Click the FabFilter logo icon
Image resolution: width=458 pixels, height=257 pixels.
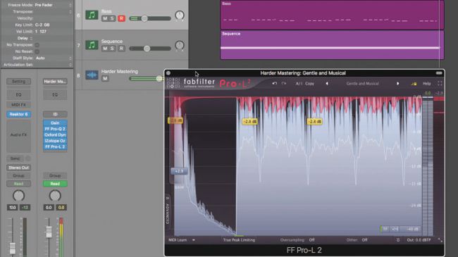pyautogui.click(x=173, y=83)
